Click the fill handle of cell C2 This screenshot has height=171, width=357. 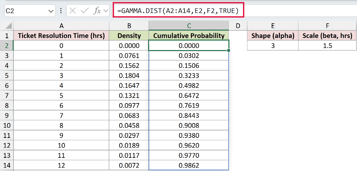tap(229, 50)
